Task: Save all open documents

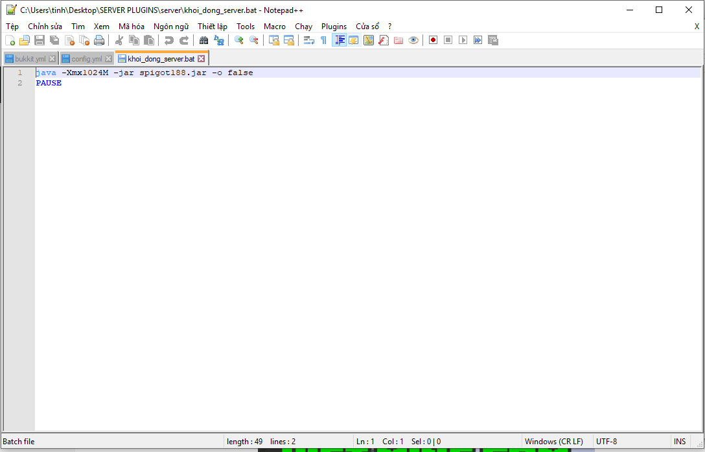Action: point(54,40)
